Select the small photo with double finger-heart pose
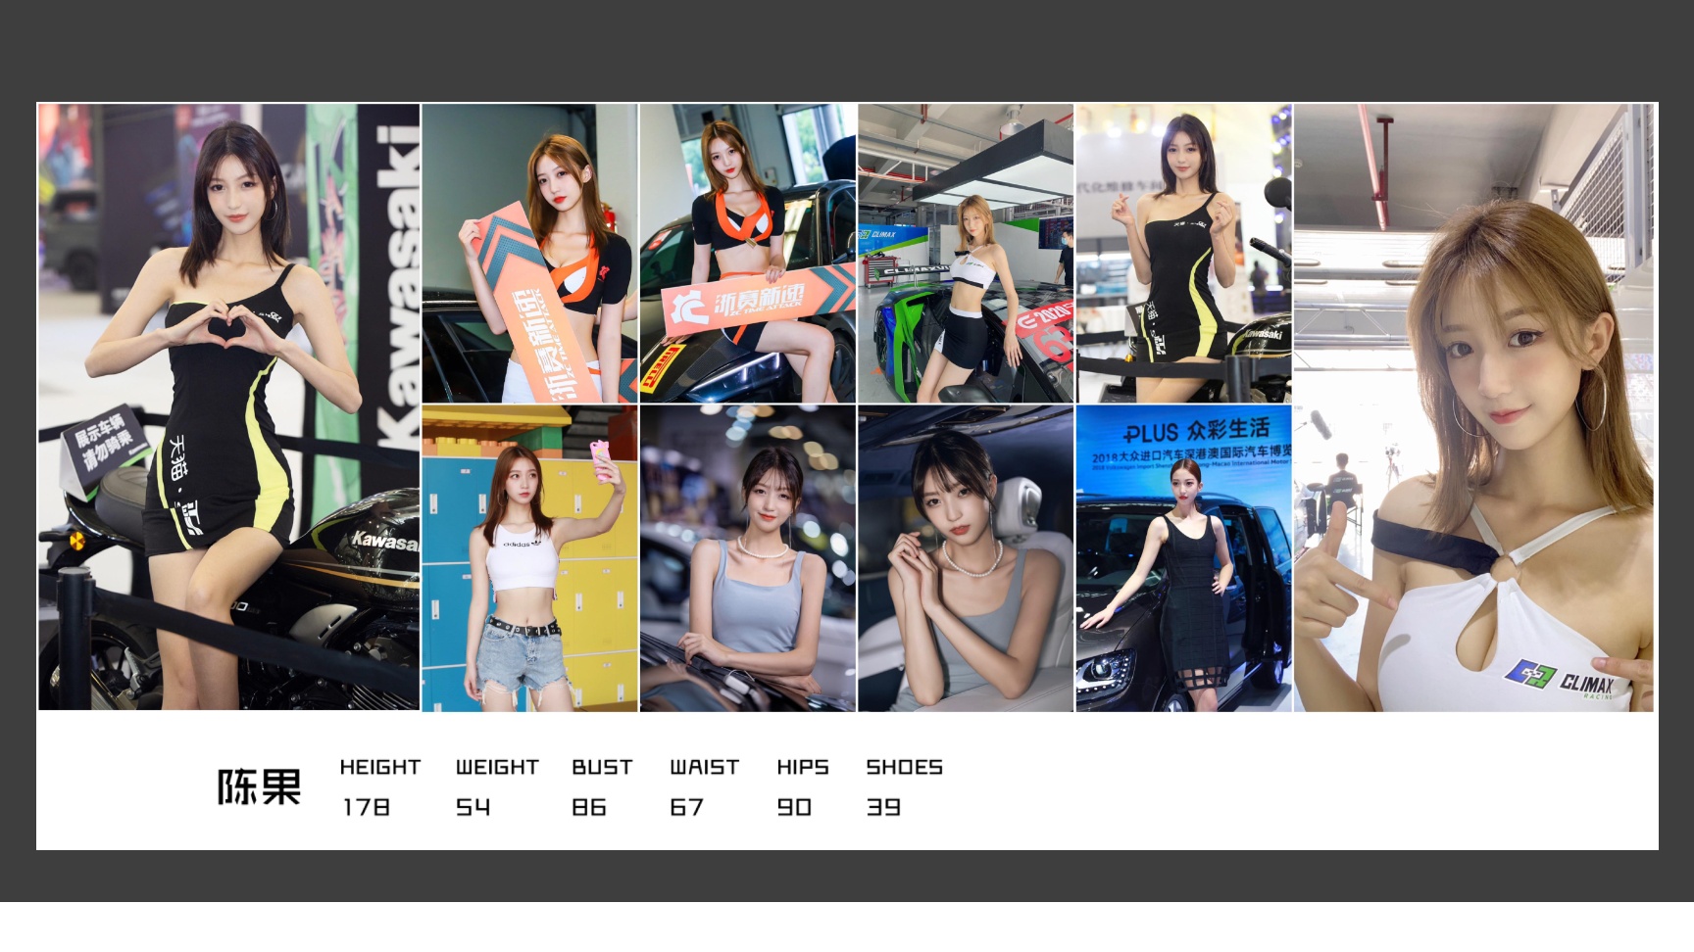 (1183, 254)
